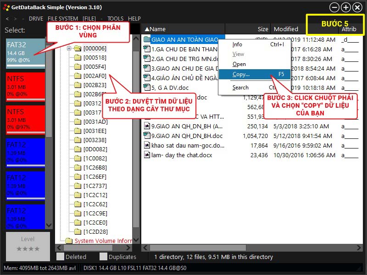Click the file list horizontal scrollbar thumb

[x=198, y=247]
